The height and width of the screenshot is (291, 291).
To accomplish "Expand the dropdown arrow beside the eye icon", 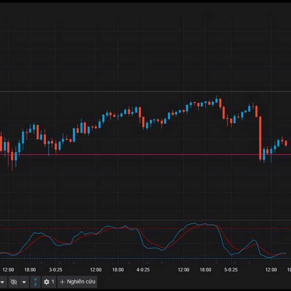I will tap(24, 282).
